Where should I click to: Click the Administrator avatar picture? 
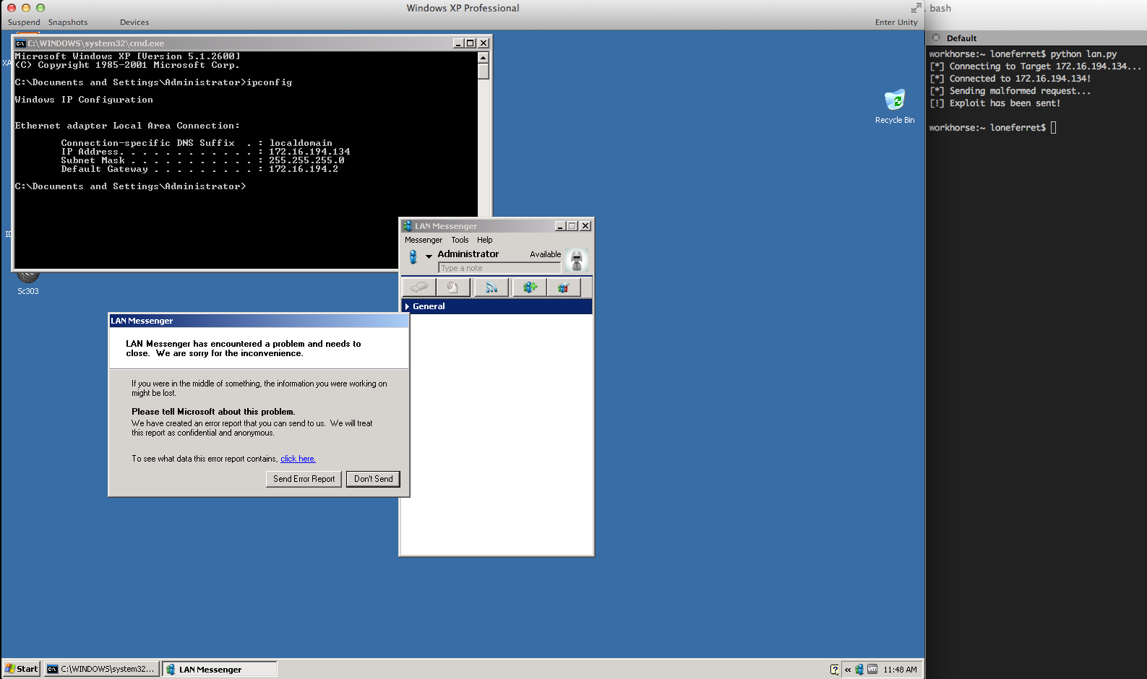point(577,260)
